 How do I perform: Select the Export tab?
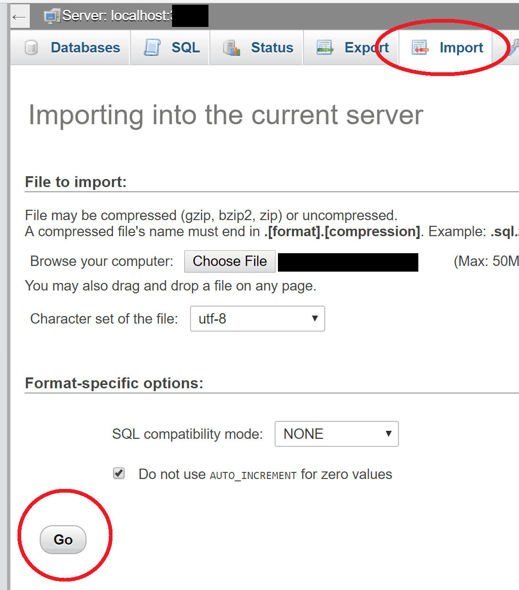click(x=366, y=48)
